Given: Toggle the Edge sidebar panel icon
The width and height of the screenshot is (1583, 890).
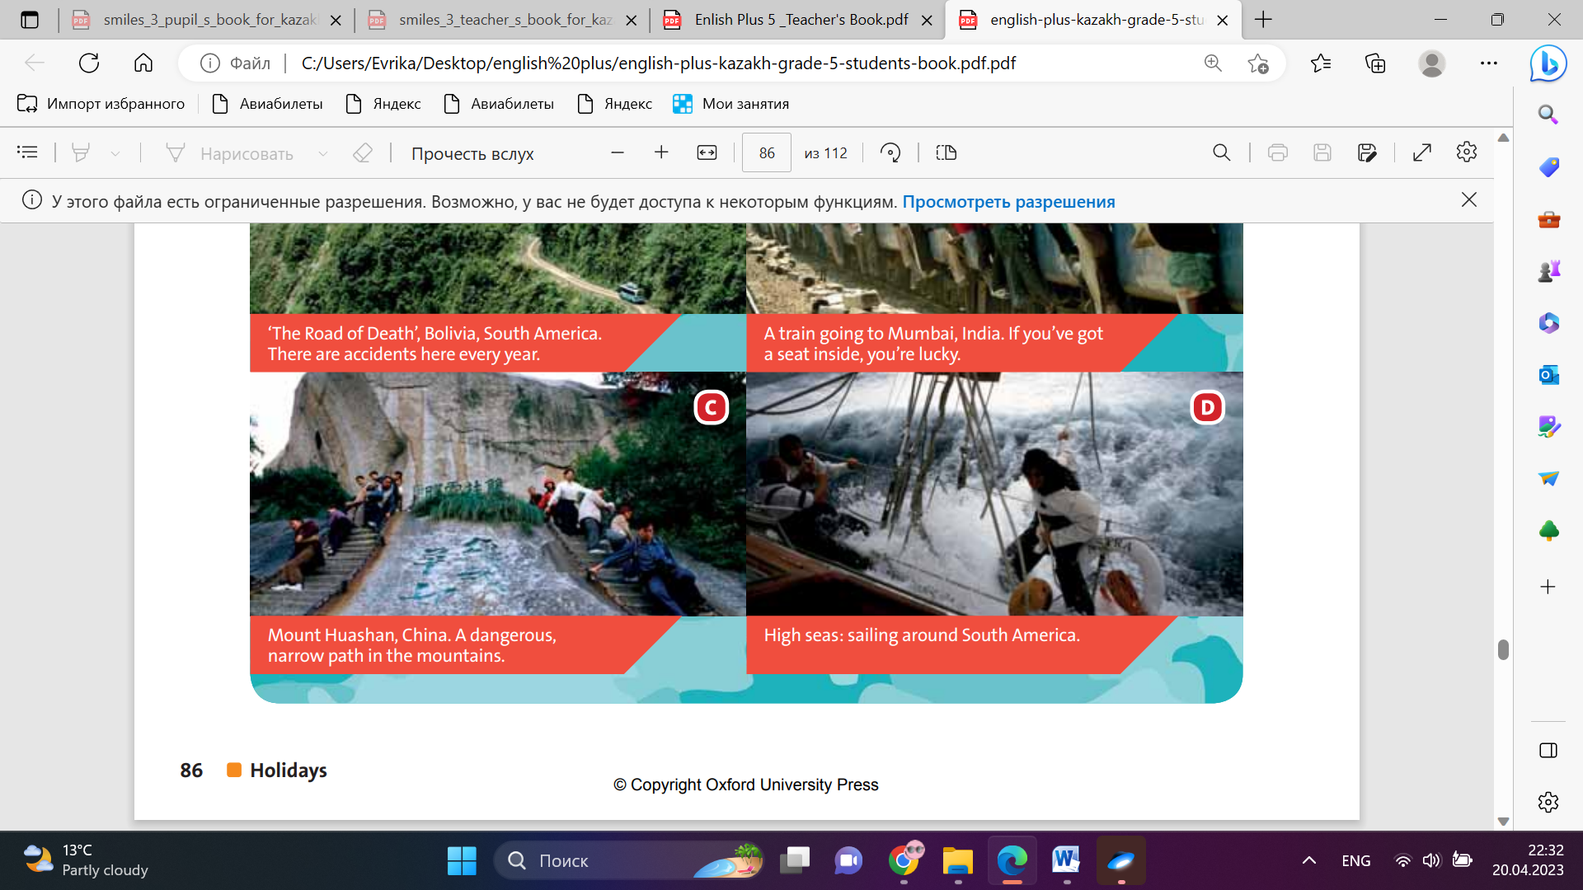Looking at the screenshot, I should click(1548, 750).
